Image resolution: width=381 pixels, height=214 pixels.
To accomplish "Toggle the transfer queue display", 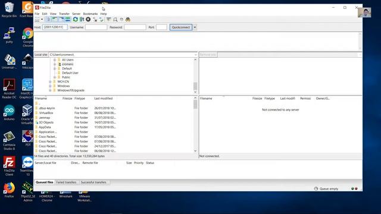I will click(x=68, y=20).
